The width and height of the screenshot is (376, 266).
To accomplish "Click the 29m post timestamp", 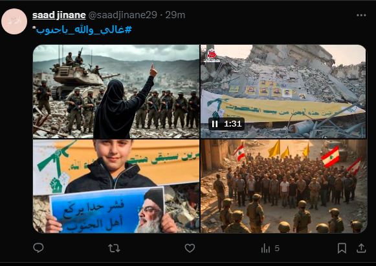I will click(x=175, y=15).
